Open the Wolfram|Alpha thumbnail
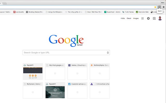 click(100, 72)
